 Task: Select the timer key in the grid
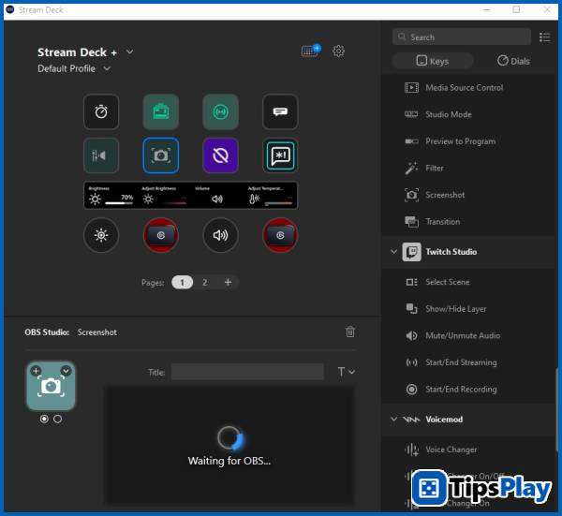[x=101, y=111]
